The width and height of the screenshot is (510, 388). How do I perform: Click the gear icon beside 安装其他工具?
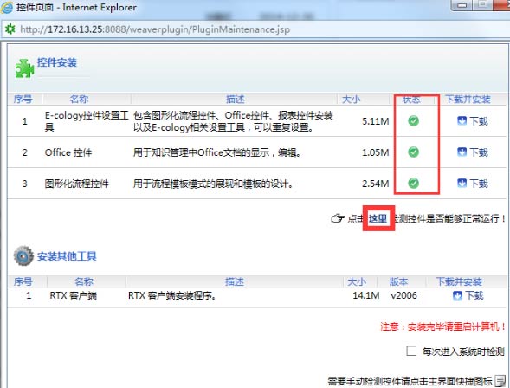[23, 256]
